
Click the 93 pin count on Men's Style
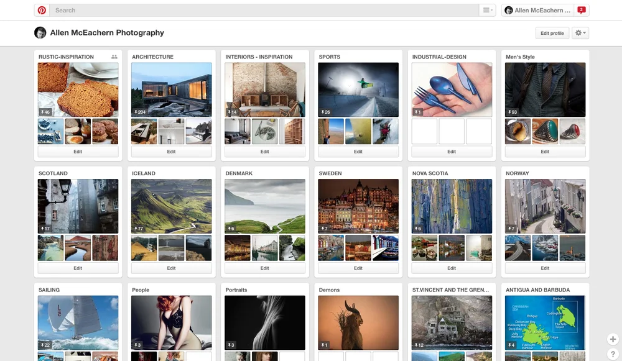pos(513,112)
